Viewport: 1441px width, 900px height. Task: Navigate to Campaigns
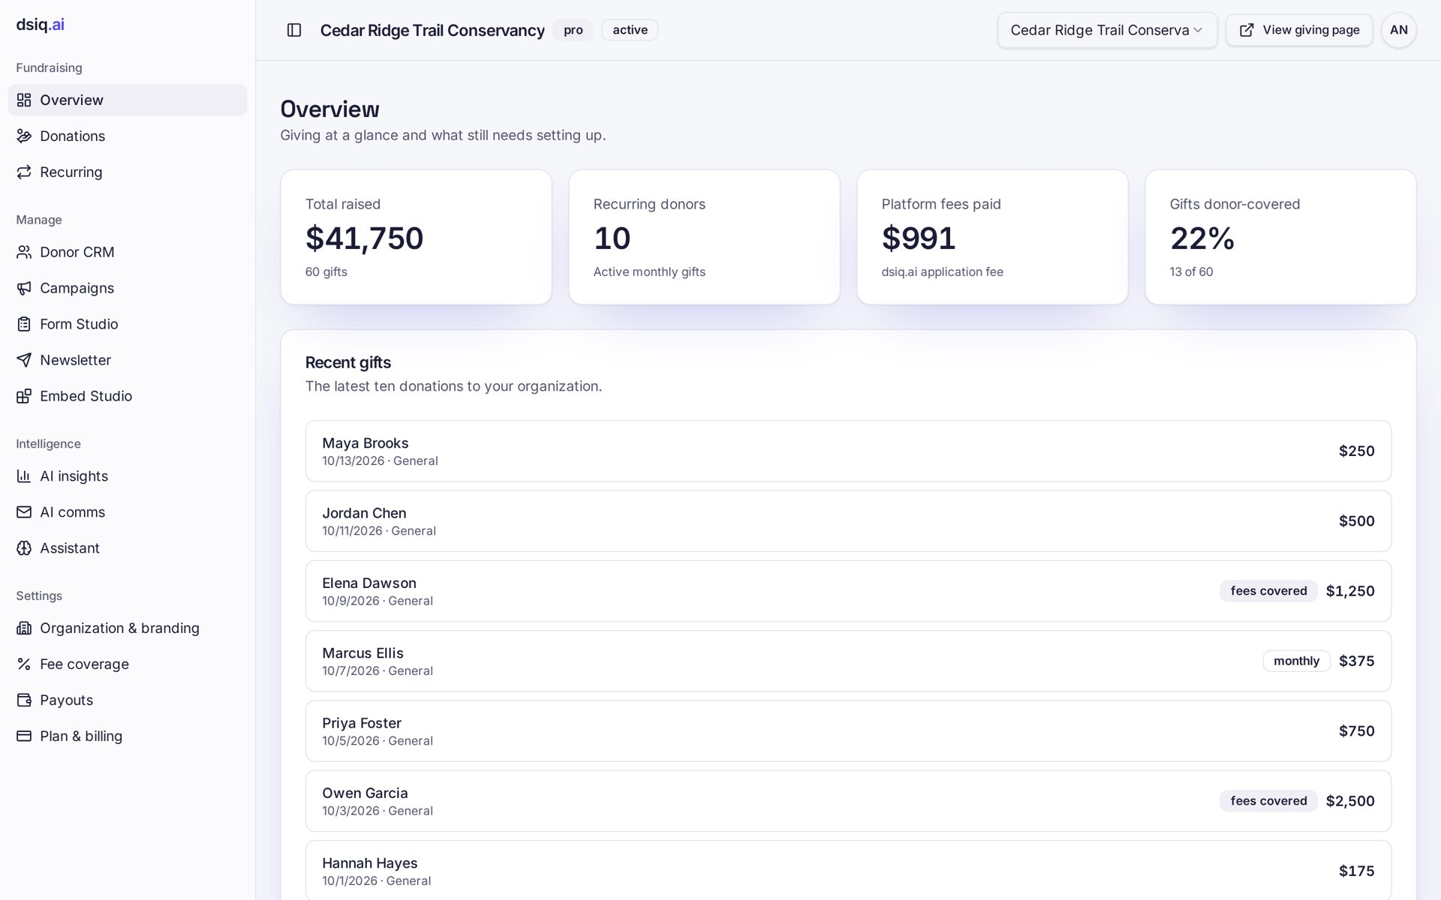[128, 288]
